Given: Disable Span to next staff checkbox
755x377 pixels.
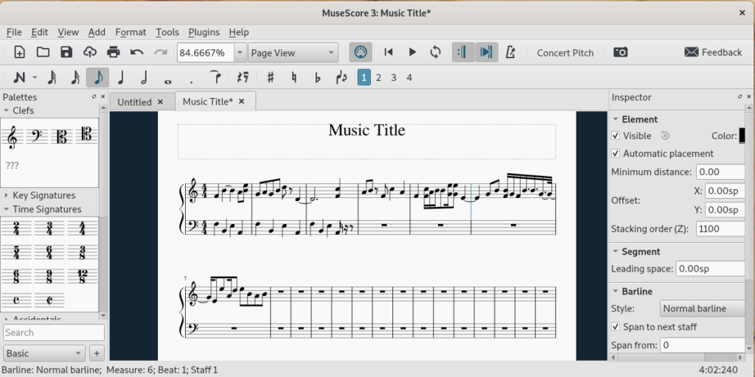Looking at the screenshot, I should (x=616, y=326).
